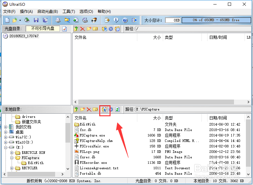Select LicenseAgreement.txt in file list
The image size is (253, 185).
pos(99,168)
